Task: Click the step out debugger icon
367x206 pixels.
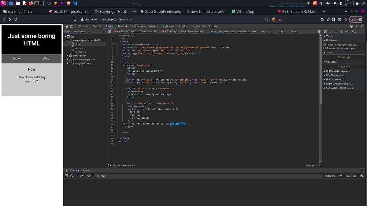Action: coord(341,31)
